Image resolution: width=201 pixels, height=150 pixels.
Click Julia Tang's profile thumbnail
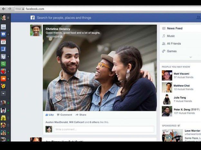click(x=167, y=99)
